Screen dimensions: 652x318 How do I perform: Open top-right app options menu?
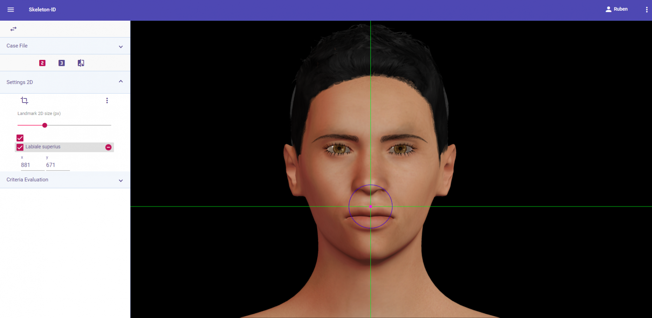pos(646,10)
